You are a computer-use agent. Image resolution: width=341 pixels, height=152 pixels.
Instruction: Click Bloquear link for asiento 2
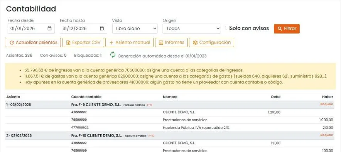coord(326,135)
